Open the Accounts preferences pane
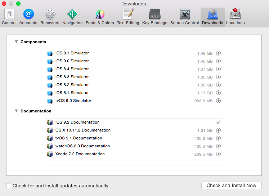 [28, 17]
